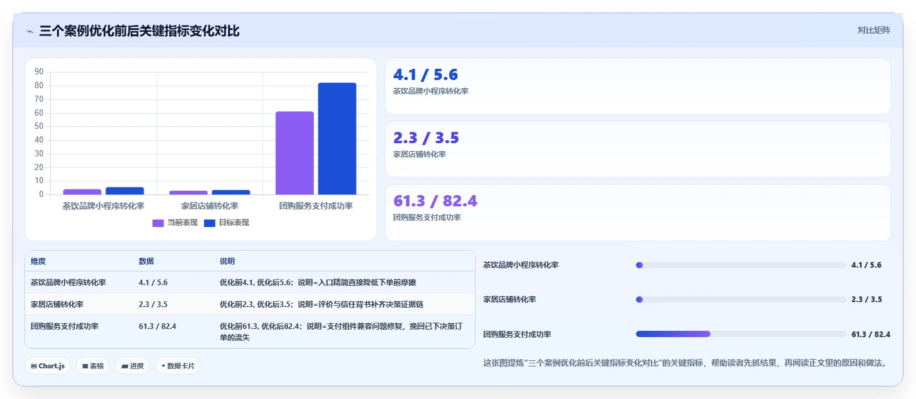Click the 61.3 / 82.4 value beside progress bar
916x399 pixels.
[x=871, y=335]
